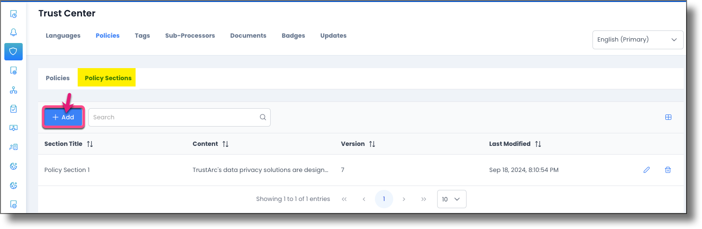This screenshot has height=229, width=702.
Task: Open the Badges tab
Action: (x=293, y=35)
